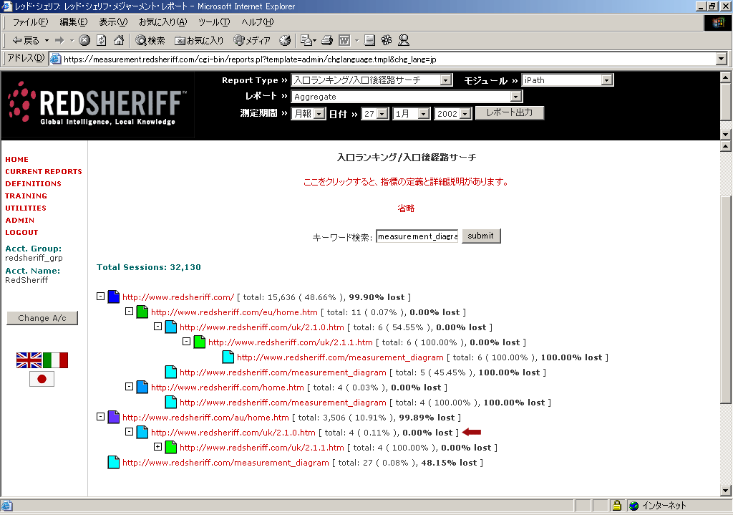This screenshot has width=733, height=515.
Task: Click the Refresh page toolbar icon
Action: [102, 40]
